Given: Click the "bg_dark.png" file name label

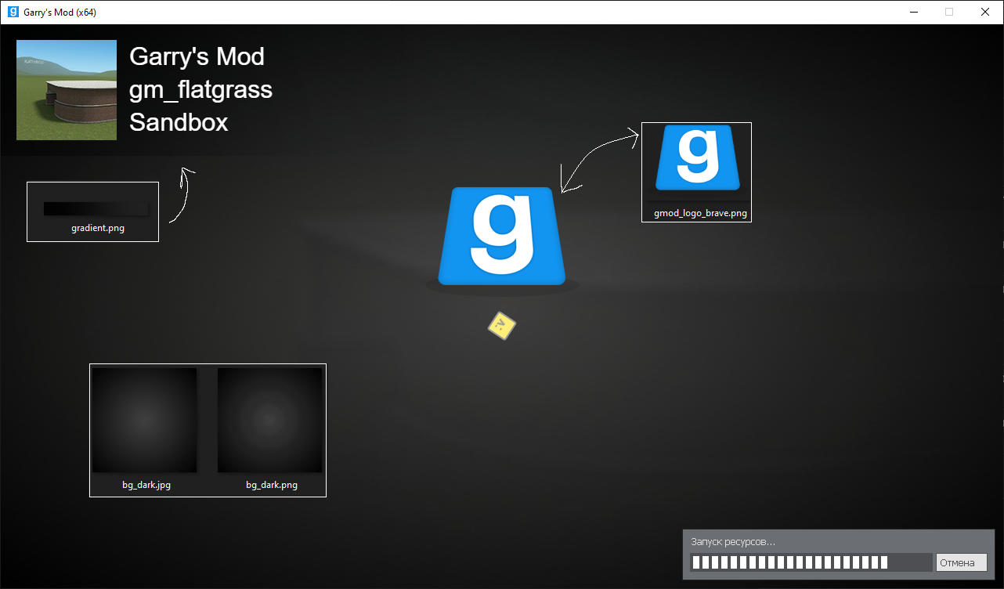Looking at the screenshot, I should coord(272,486).
